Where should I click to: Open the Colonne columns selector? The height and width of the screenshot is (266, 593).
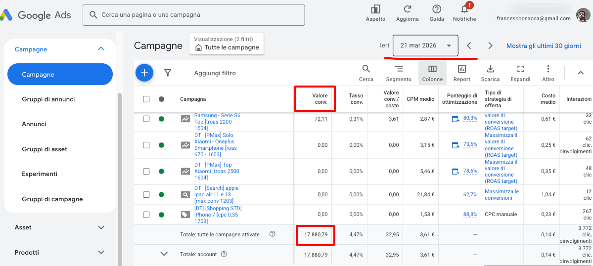432,73
